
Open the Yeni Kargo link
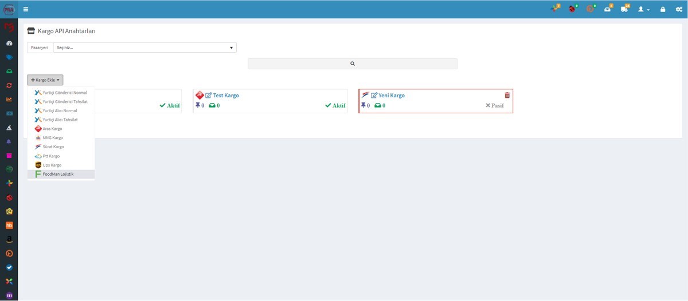[392, 96]
